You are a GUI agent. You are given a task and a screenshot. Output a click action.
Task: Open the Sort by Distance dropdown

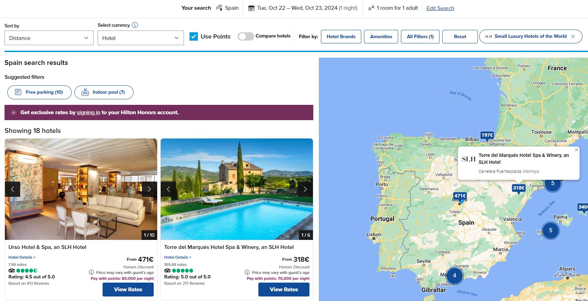pyautogui.click(x=49, y=38)
